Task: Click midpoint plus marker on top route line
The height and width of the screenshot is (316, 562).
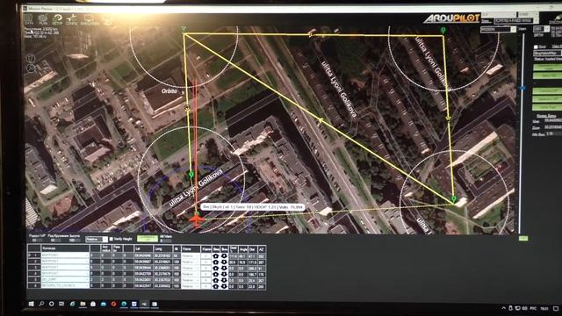Action: pyautogui.click(x=312, y=34)
